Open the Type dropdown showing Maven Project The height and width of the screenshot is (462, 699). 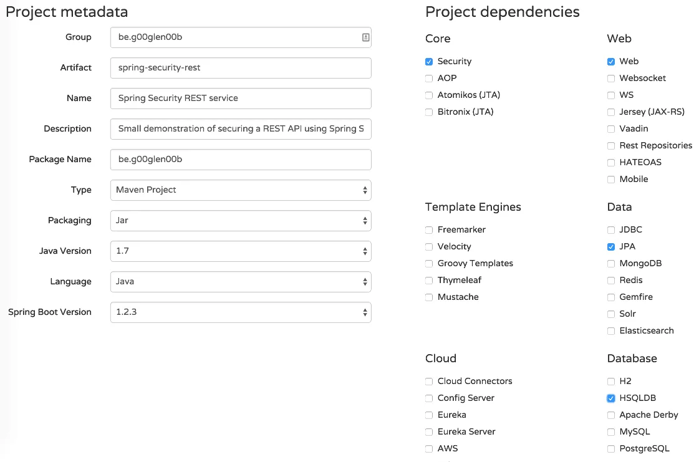(240, 190)
